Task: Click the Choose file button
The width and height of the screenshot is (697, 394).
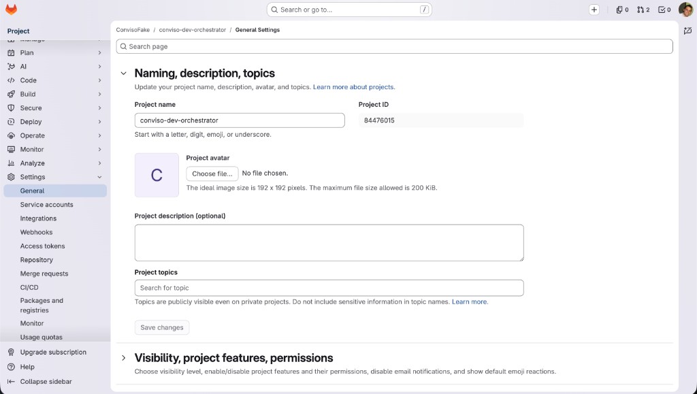Action: click(x=212, y=174)
